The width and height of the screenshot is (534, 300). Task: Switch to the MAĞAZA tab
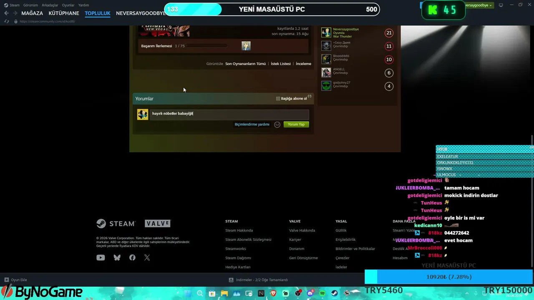(x=32, y=13)
